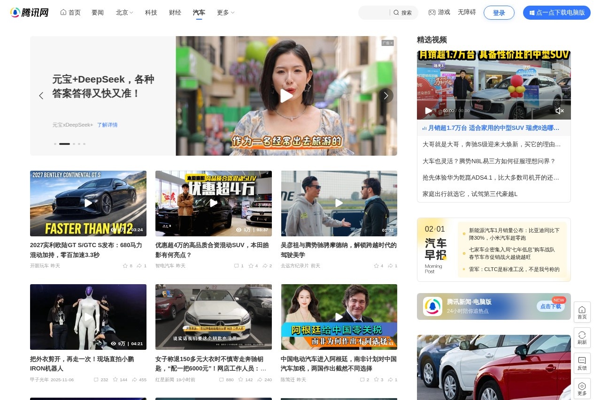The width and height of the screenshot is (601, 400).
Task: Select the last carousel indicator dot
Action: (84, 144)
